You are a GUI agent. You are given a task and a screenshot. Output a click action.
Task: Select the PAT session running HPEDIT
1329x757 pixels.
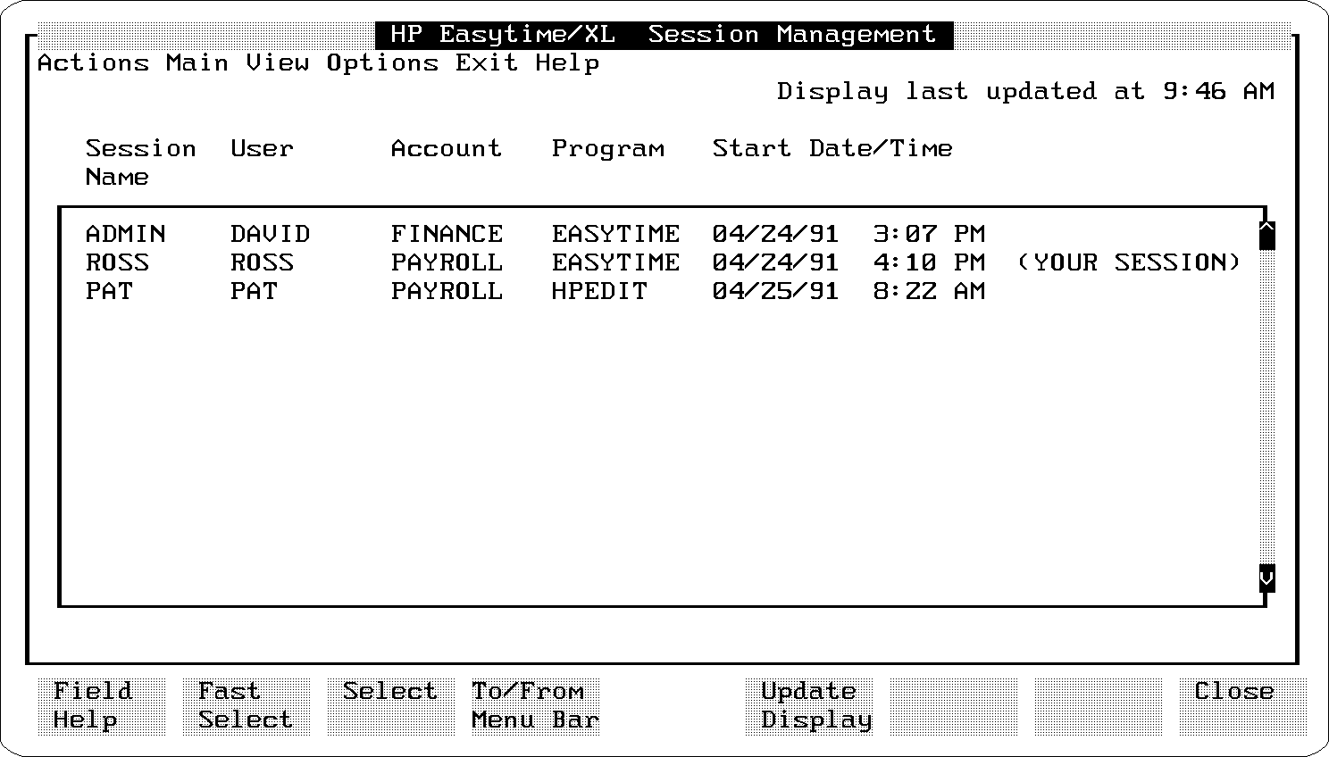click(536, 292)
